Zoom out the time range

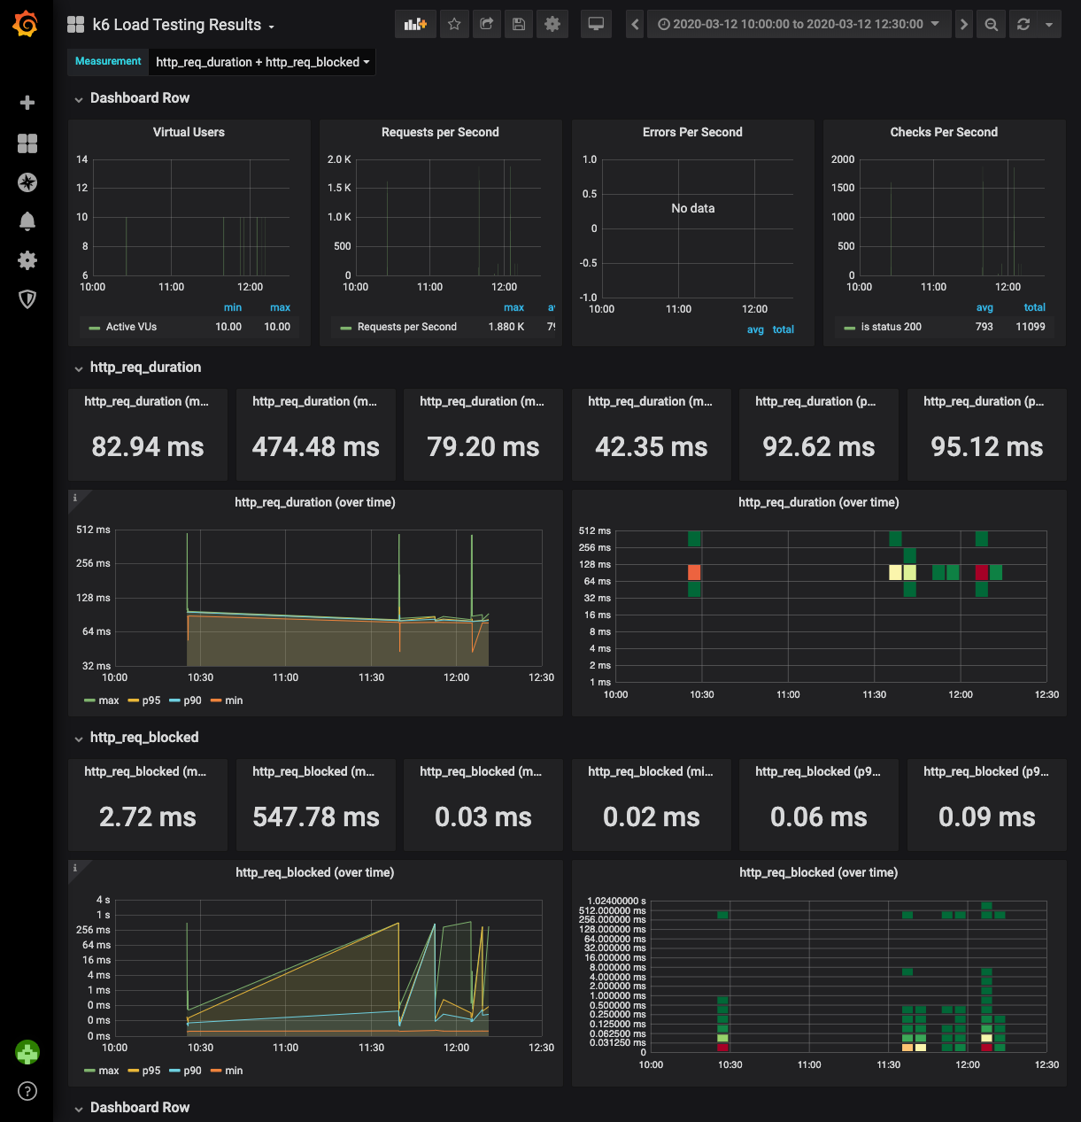point(992,24)
